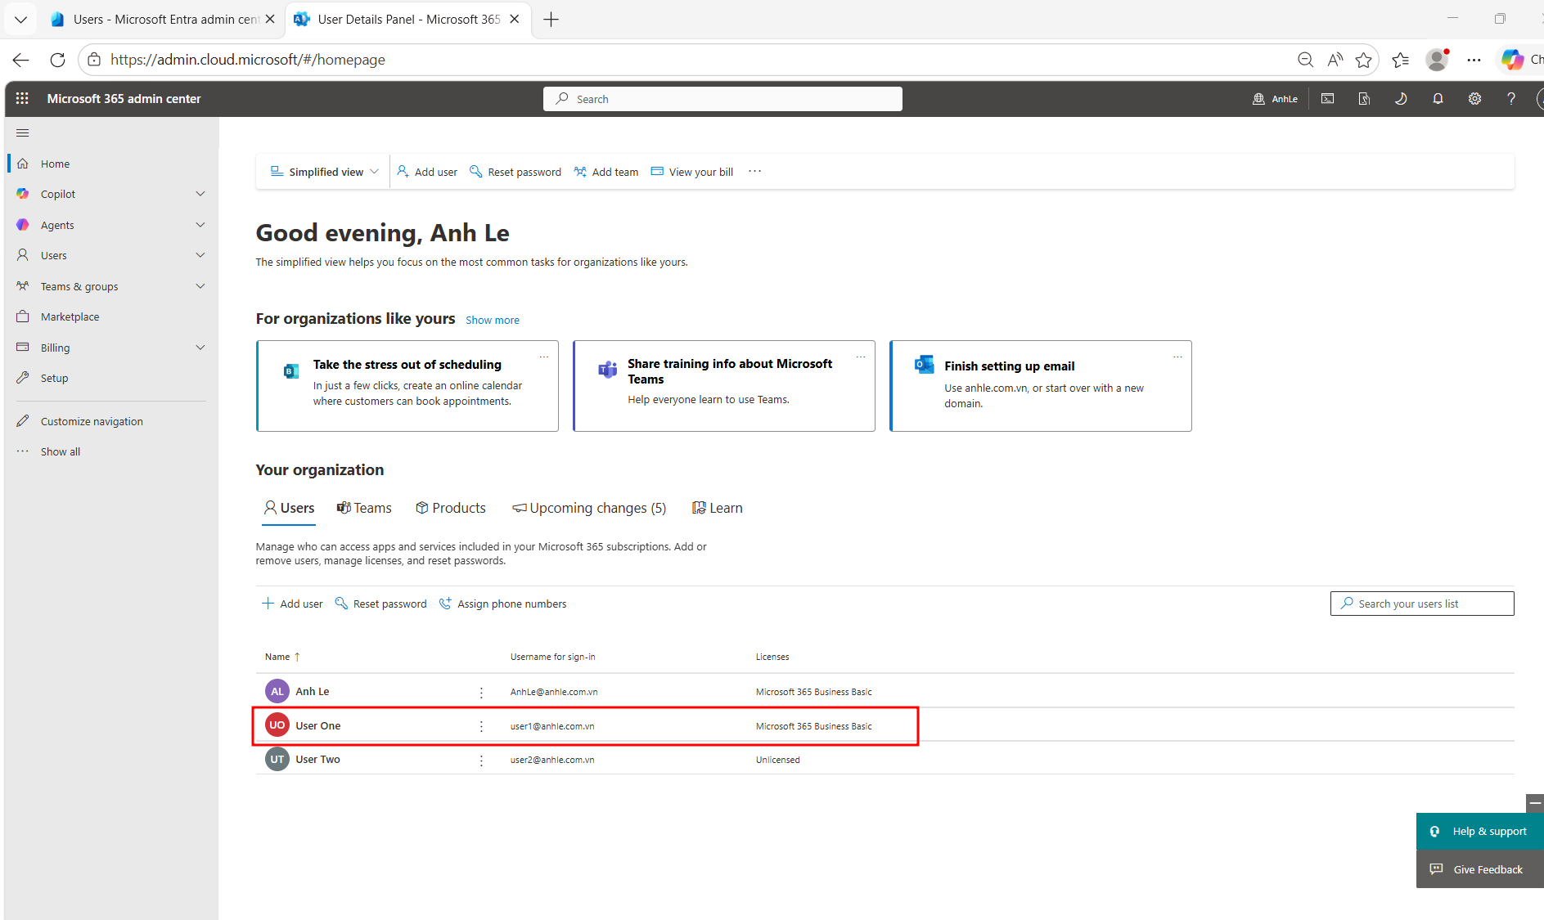
Task: Open options on Finish setting up email card
Action: [x=1177, y=357]
